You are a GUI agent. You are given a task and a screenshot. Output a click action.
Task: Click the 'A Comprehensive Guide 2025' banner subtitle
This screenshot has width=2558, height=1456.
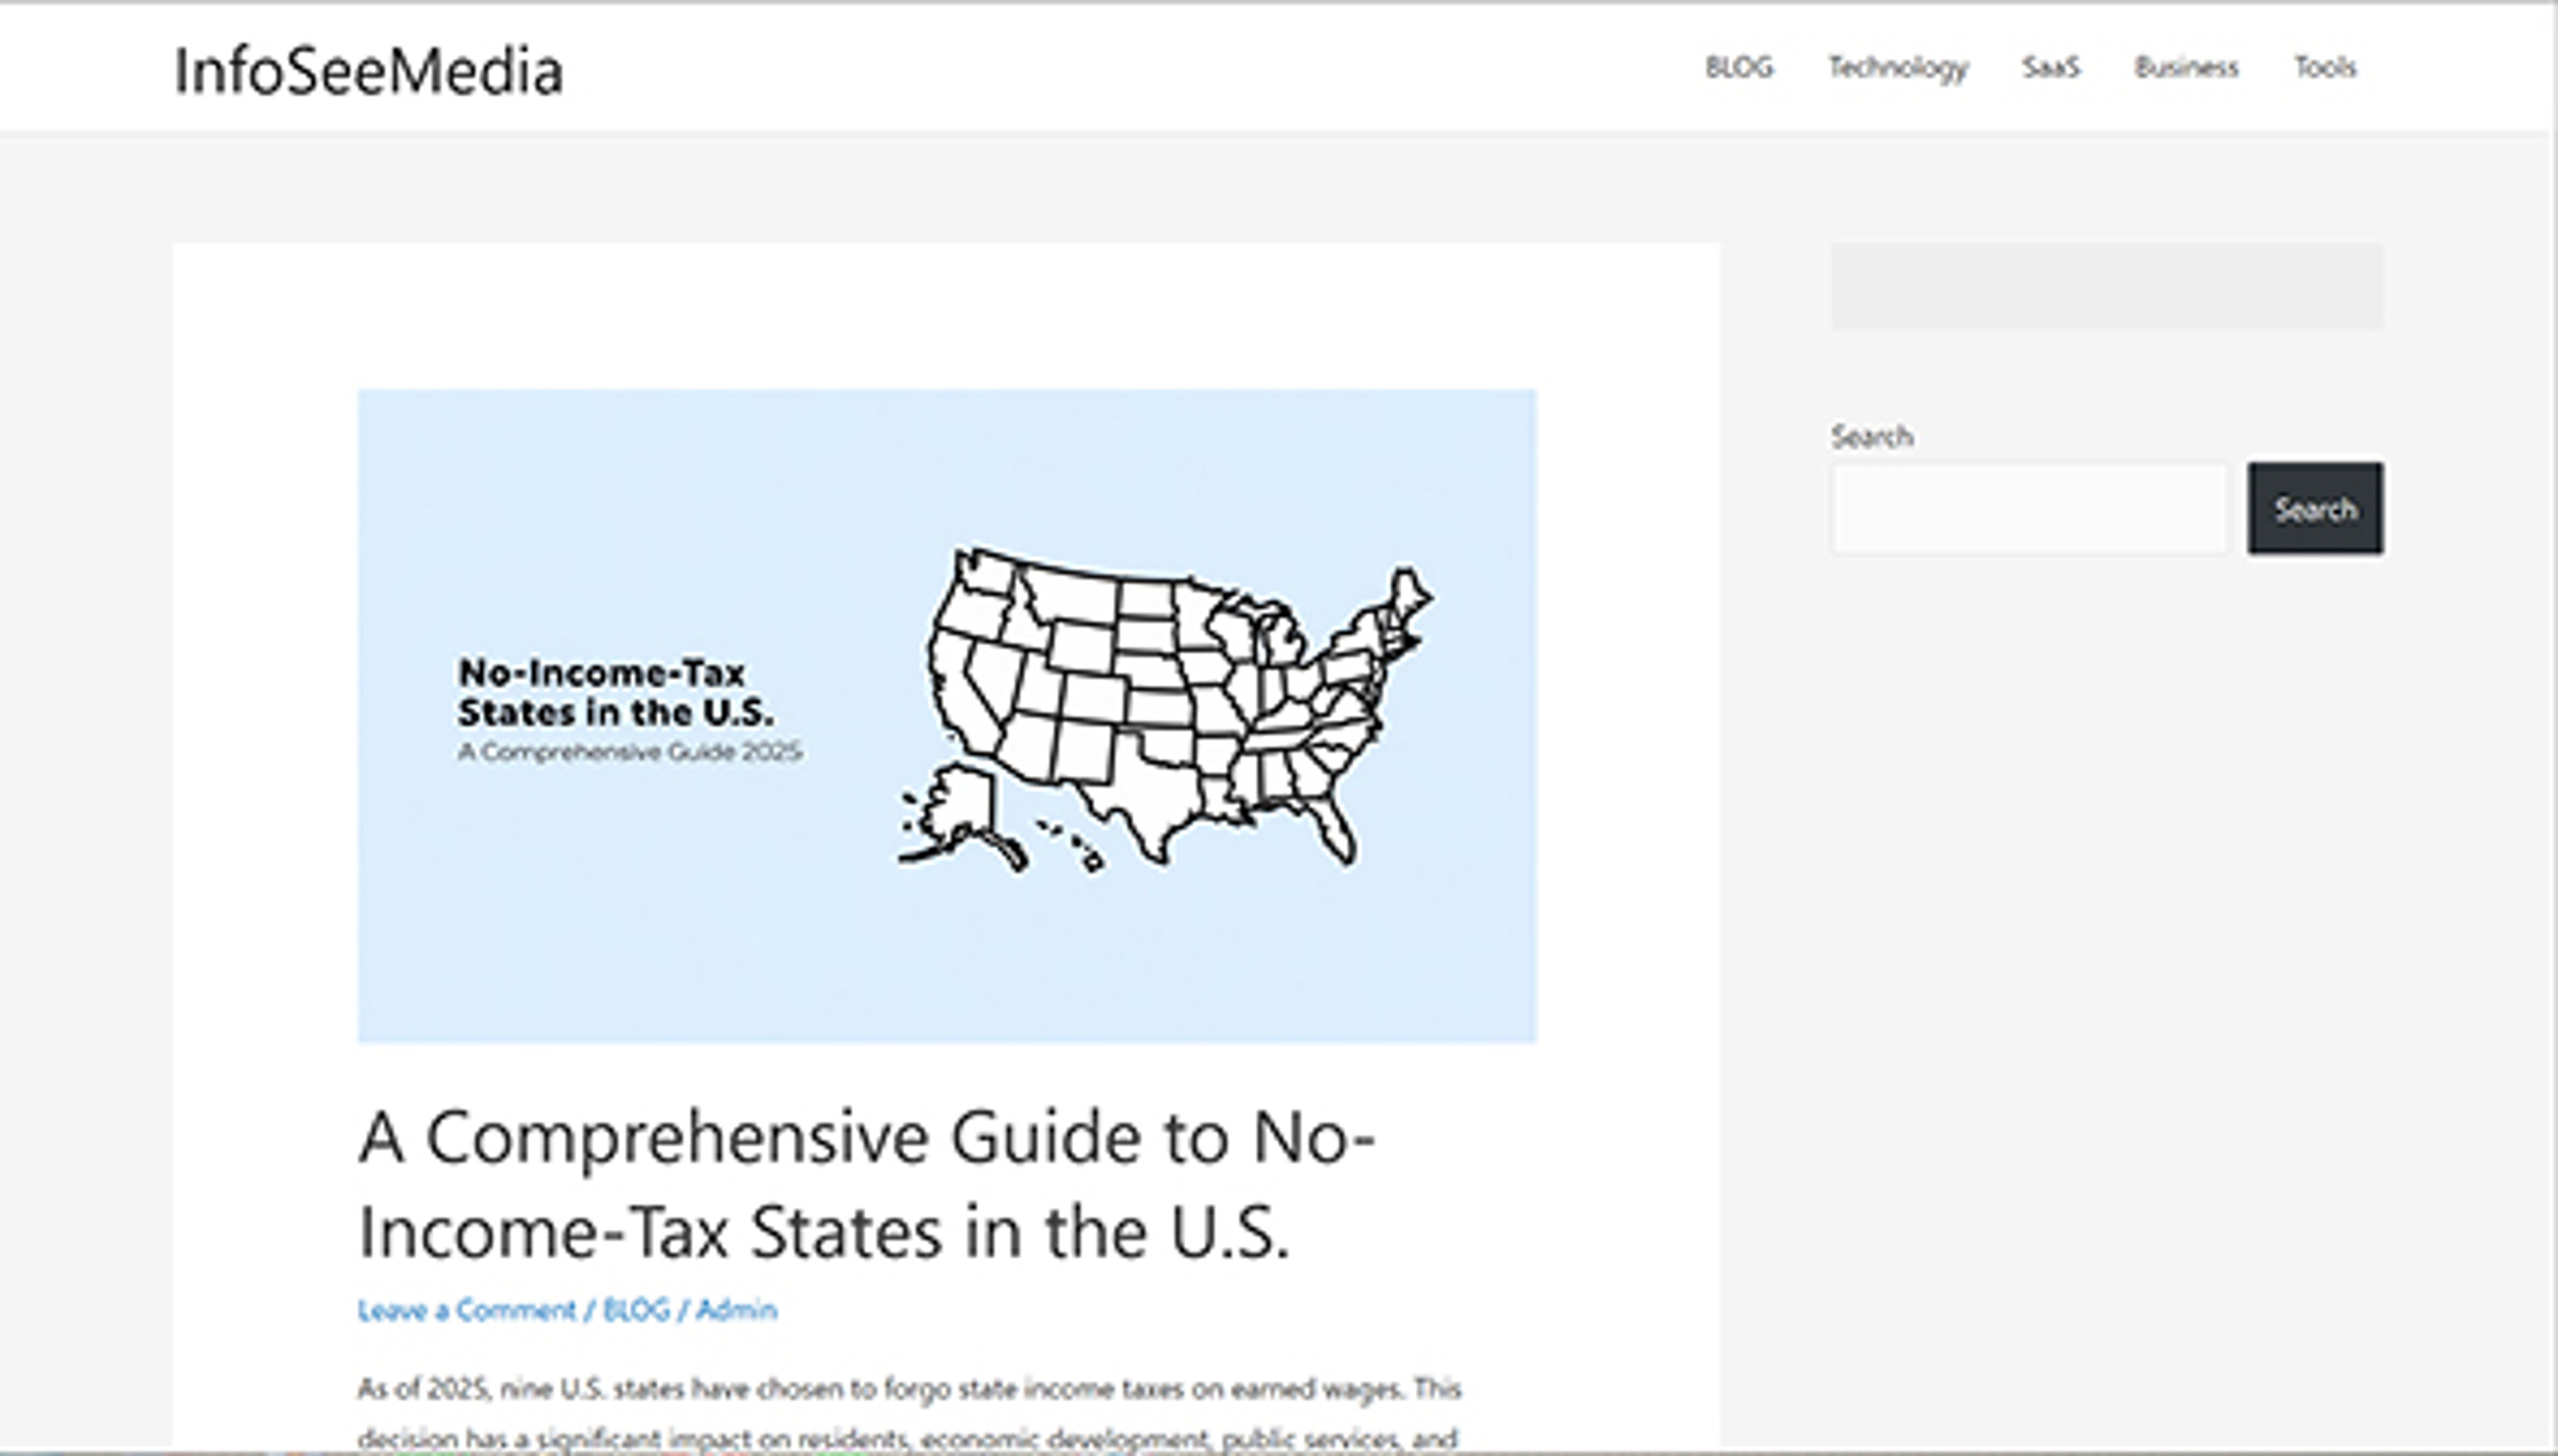pyautogui.click(x=629, y=752)
